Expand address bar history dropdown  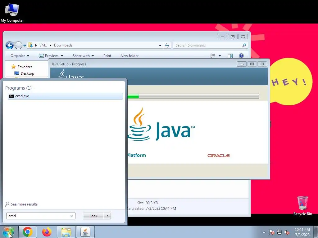coord(160,45)
